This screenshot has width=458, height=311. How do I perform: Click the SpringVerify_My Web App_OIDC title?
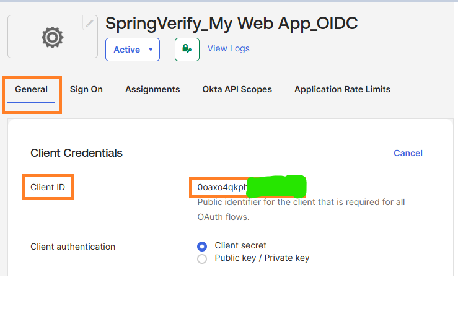[231, 23]
